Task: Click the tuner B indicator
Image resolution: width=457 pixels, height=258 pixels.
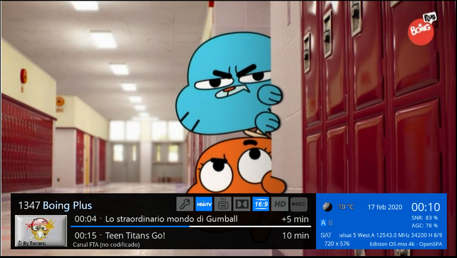Action: (x=331, y=223)
